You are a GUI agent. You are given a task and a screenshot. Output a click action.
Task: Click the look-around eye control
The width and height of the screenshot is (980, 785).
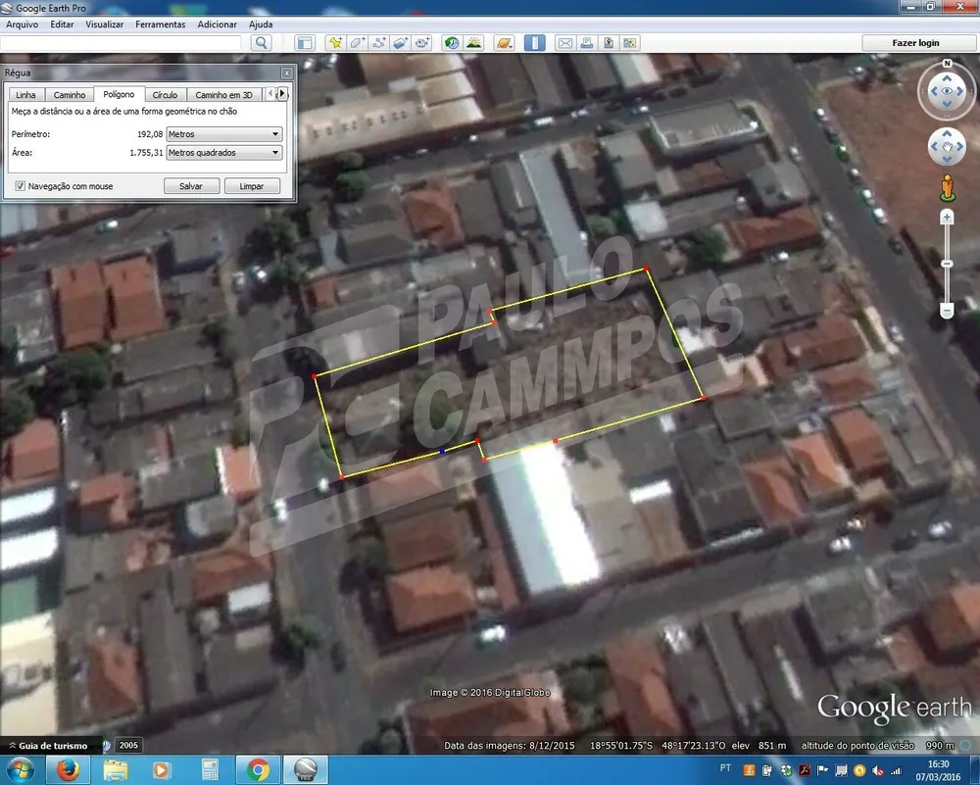[x=947, y=91]
